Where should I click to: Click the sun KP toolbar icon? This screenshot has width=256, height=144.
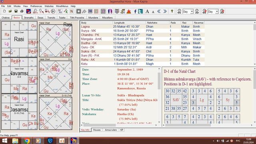point(84,11)
